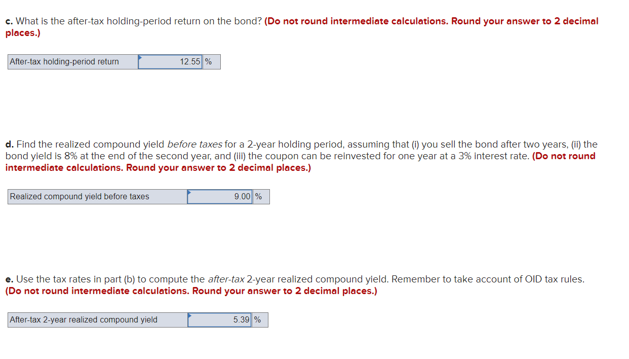Click the blue corner marker on the 5.39 field

tap(190, 316)
